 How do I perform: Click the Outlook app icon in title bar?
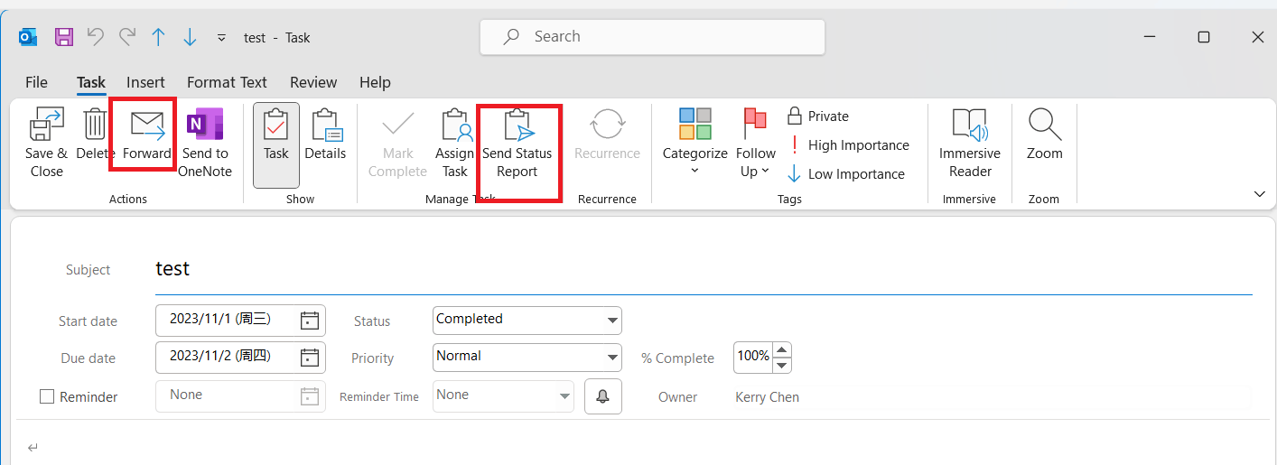[x=29, y=37]
